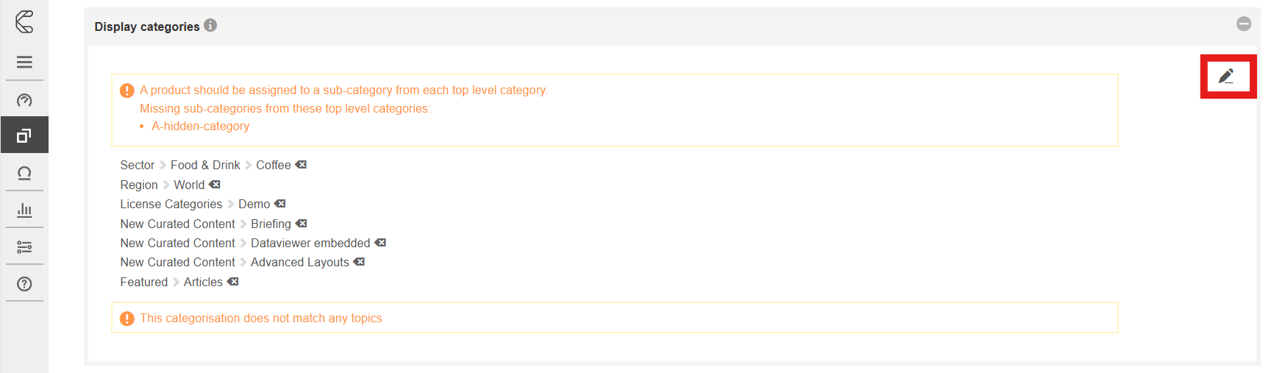Image resolution: width=1277 pixels, height=373 pixels.
Task: Click the pencil edit icon
Action: pyautogui.click(x=1226, y=77)
